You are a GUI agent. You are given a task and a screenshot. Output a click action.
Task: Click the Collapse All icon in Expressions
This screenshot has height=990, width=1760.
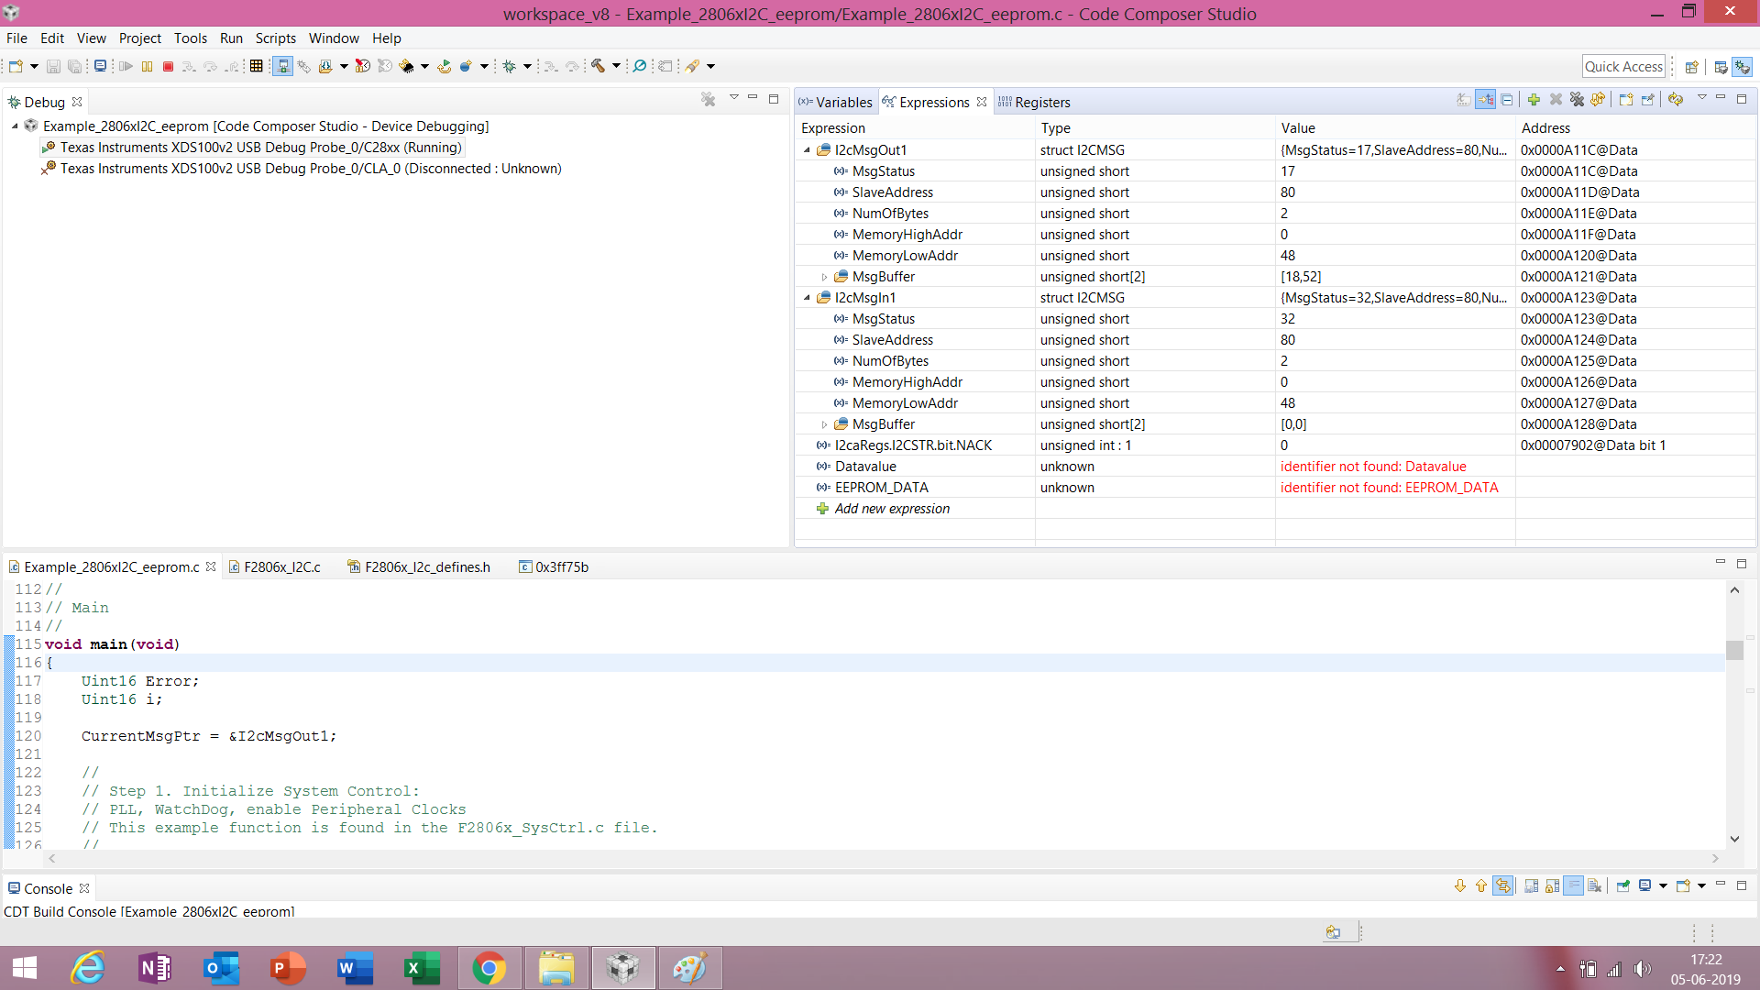coord(1507,100)
